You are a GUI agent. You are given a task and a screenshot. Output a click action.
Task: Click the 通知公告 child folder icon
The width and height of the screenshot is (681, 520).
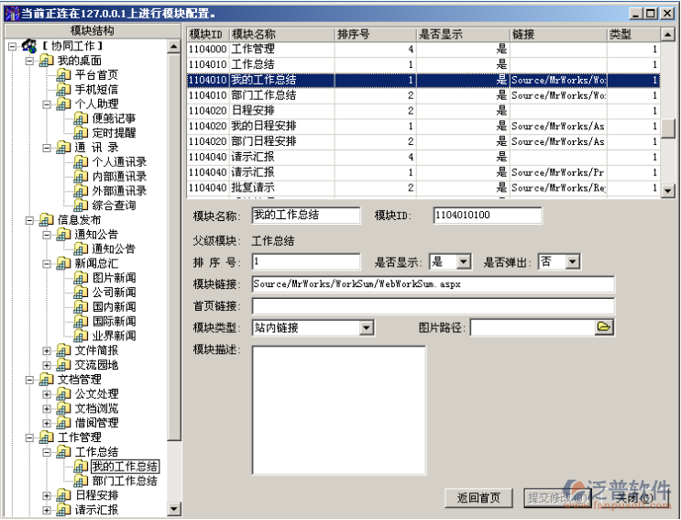tap(81, 249)
